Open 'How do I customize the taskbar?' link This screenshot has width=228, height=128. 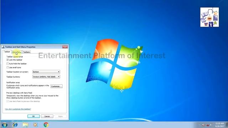18,109
